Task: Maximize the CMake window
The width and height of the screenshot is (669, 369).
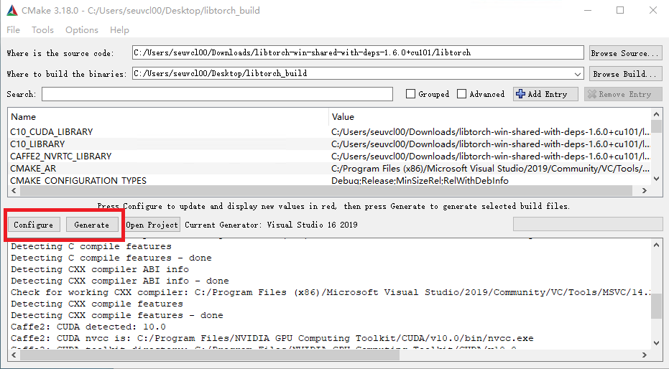Action: [620, 11]
